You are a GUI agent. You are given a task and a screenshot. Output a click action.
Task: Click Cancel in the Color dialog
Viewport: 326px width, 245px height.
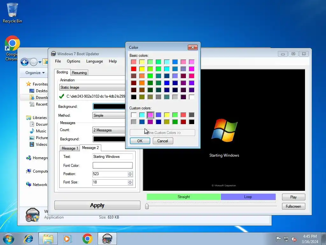(x=163, y=141)
